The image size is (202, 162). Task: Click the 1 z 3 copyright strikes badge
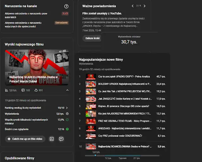click(65, 14)
